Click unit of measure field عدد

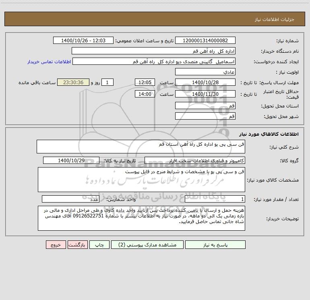(x=70, y=199)
